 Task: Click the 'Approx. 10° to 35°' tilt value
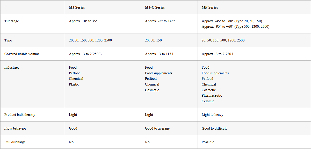pos(83,21)
